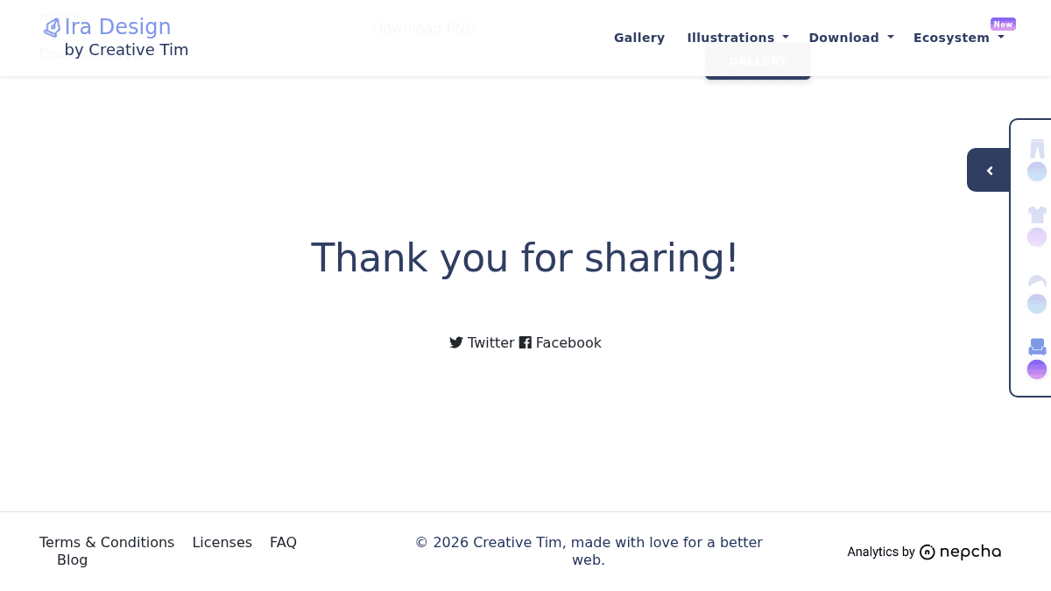Open the nepcha analytics logo
The image size is (1051, 591).
tap(960, 552)
